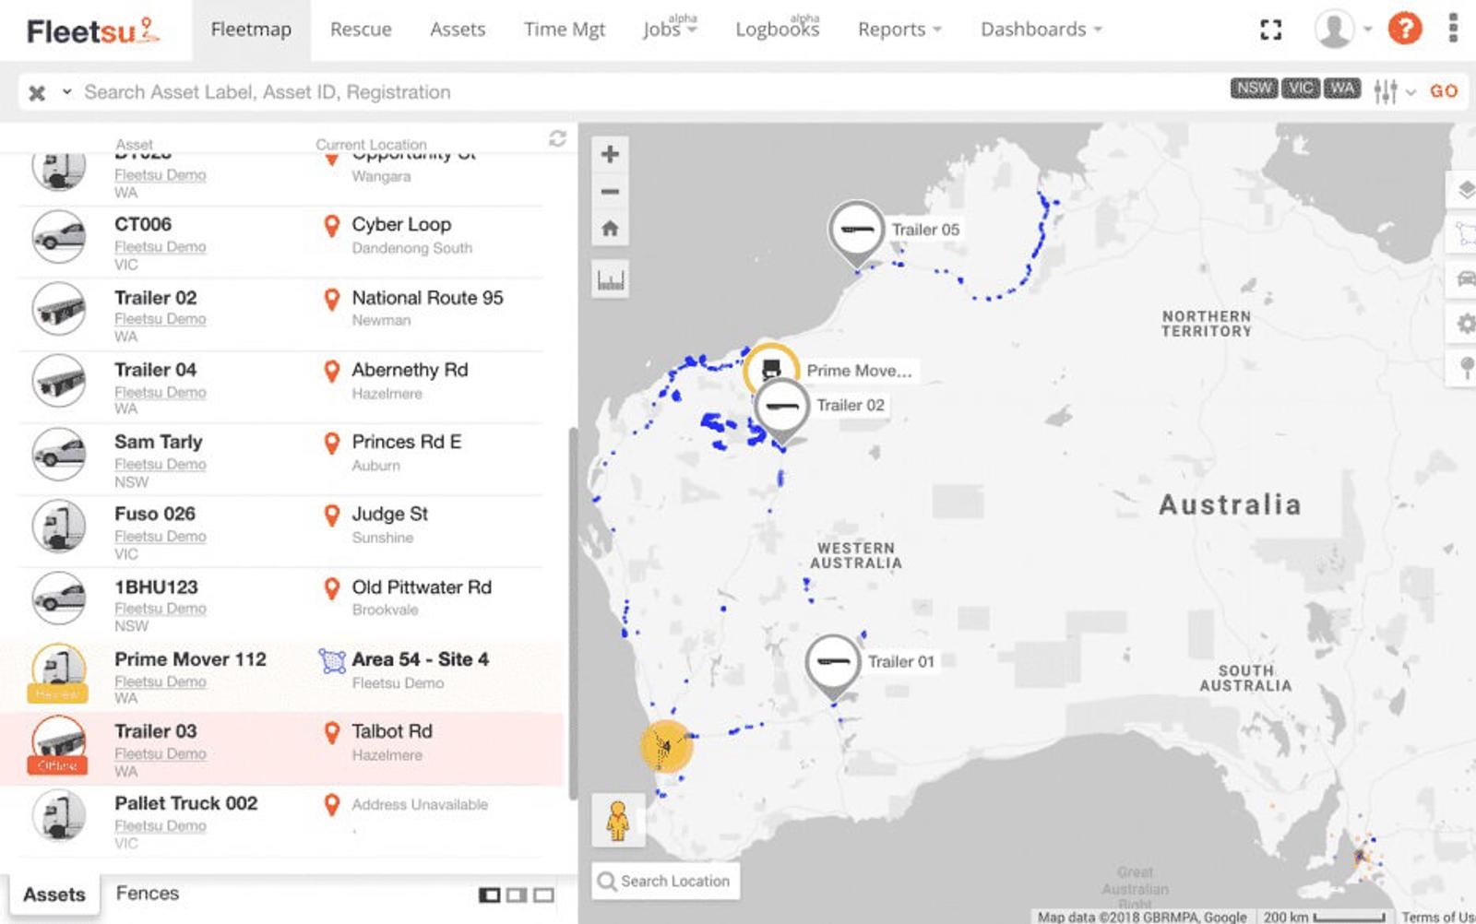
Task: Open Time Mgt section
Action: (x=565, y=30)
